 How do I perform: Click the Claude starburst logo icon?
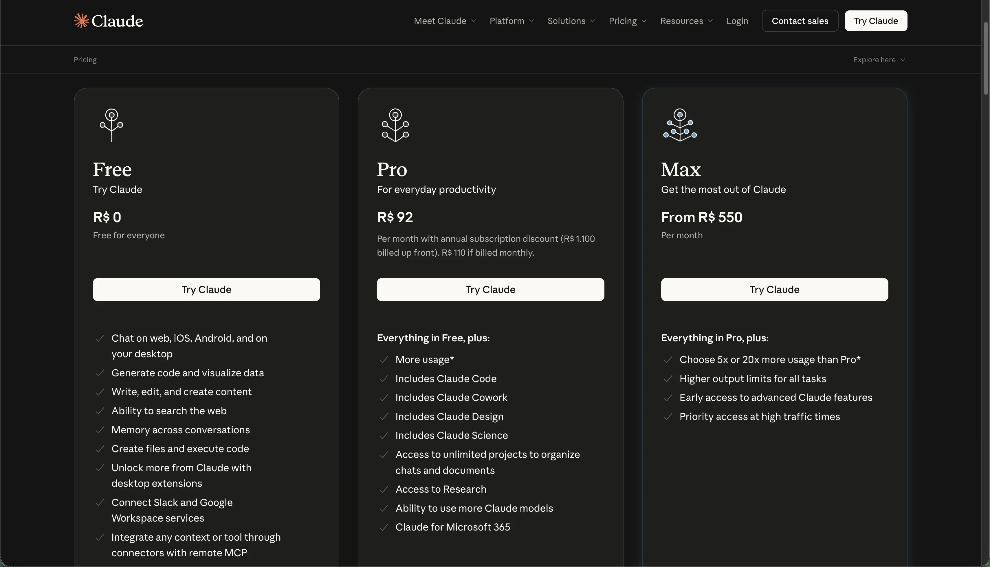click(81, 21)
